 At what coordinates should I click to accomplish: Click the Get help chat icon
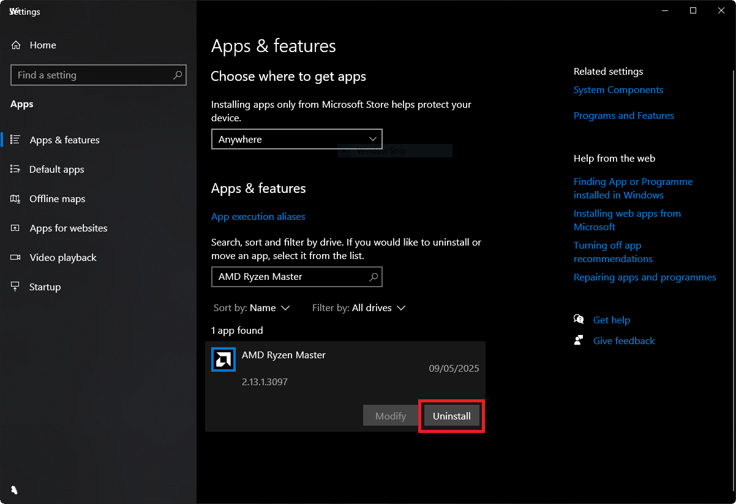coord(579,319)
